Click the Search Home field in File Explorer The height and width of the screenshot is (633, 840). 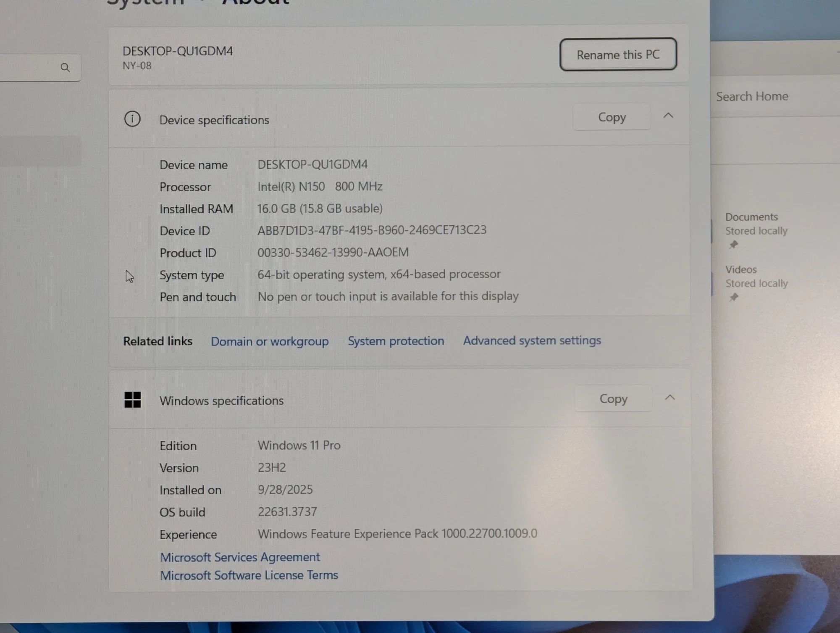(775, 97)
